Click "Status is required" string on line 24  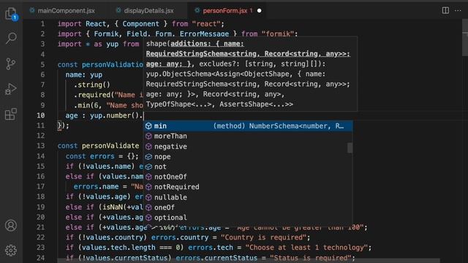click(310, 258)
